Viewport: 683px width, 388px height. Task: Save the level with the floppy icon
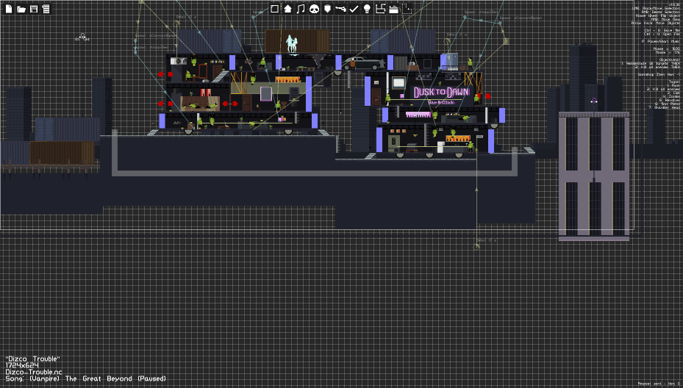(x=34, y=9)
